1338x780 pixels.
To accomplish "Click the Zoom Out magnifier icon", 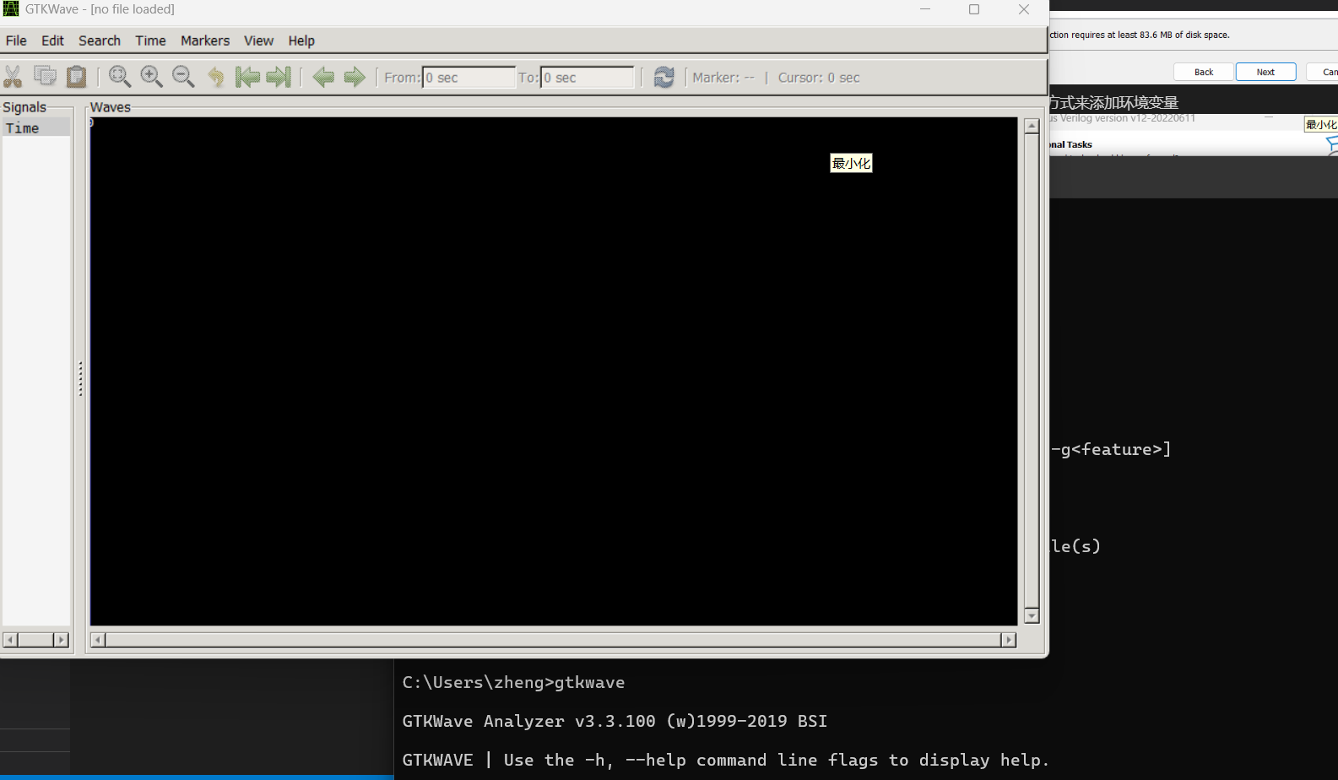I will pos(183,77).
